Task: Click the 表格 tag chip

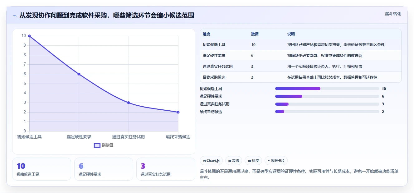Action: [234, 161]
